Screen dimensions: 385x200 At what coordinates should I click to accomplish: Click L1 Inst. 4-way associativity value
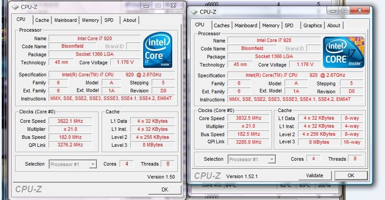click(352, 126)
